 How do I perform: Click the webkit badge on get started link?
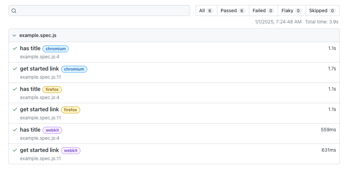[x=71, y=151]
